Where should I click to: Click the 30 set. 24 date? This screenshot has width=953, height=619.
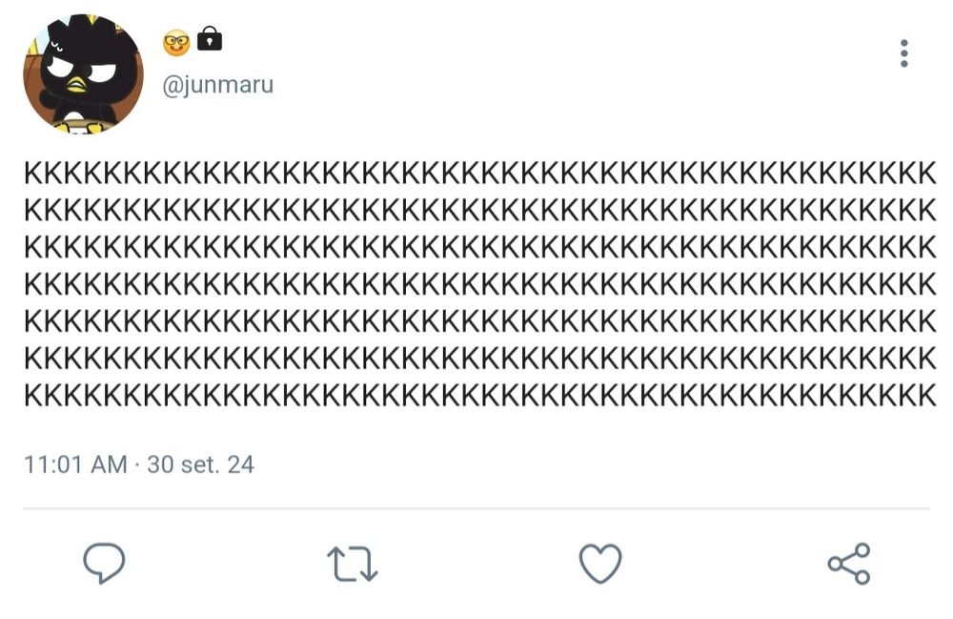click(200, 464)
